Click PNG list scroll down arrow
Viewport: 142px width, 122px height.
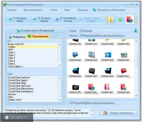pyautogui.click(x=60, y=100)
